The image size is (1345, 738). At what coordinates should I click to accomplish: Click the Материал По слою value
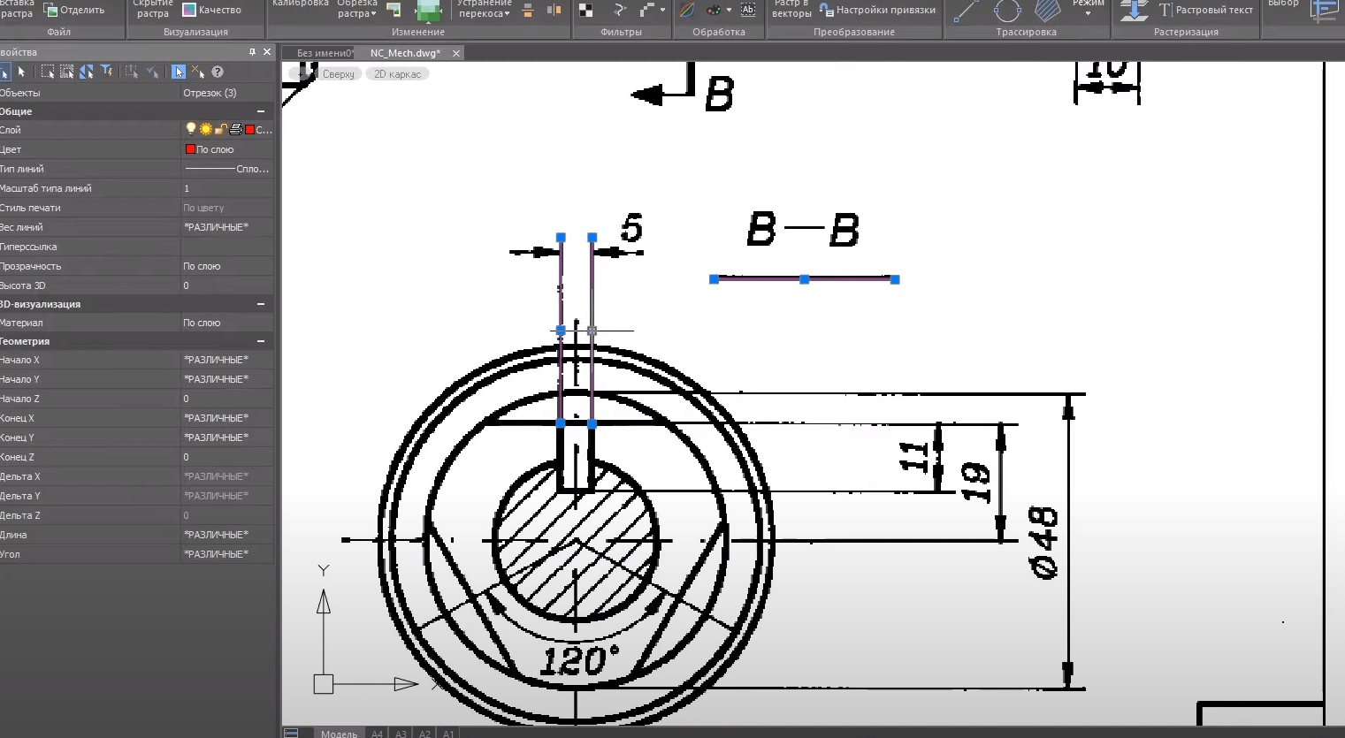(x=226, y=323)
